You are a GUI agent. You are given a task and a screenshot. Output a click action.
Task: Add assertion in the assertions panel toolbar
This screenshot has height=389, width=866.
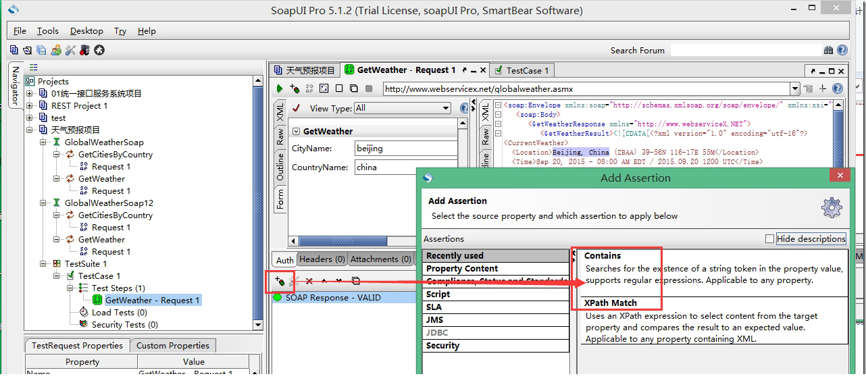tap(280, 281)
